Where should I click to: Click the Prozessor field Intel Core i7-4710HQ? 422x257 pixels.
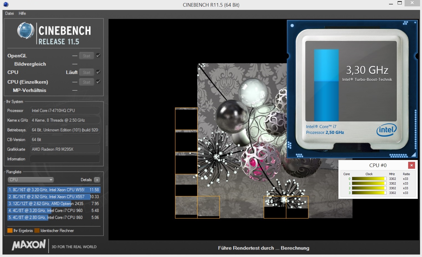[x=65, y=111]
